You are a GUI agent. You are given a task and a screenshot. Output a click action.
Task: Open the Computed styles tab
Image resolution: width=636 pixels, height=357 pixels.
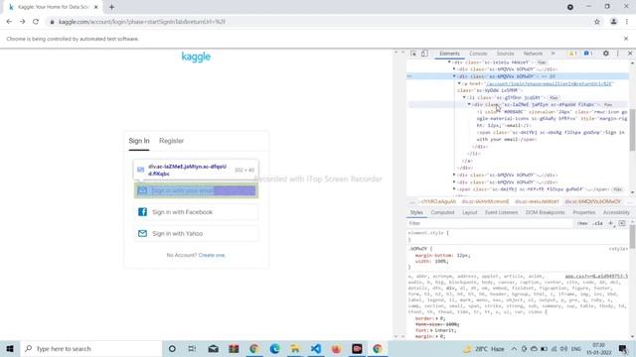click(442, 212)
